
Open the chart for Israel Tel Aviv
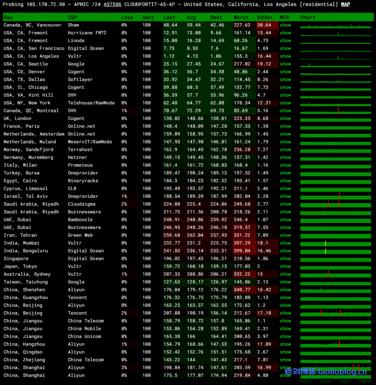coord(335,197)
